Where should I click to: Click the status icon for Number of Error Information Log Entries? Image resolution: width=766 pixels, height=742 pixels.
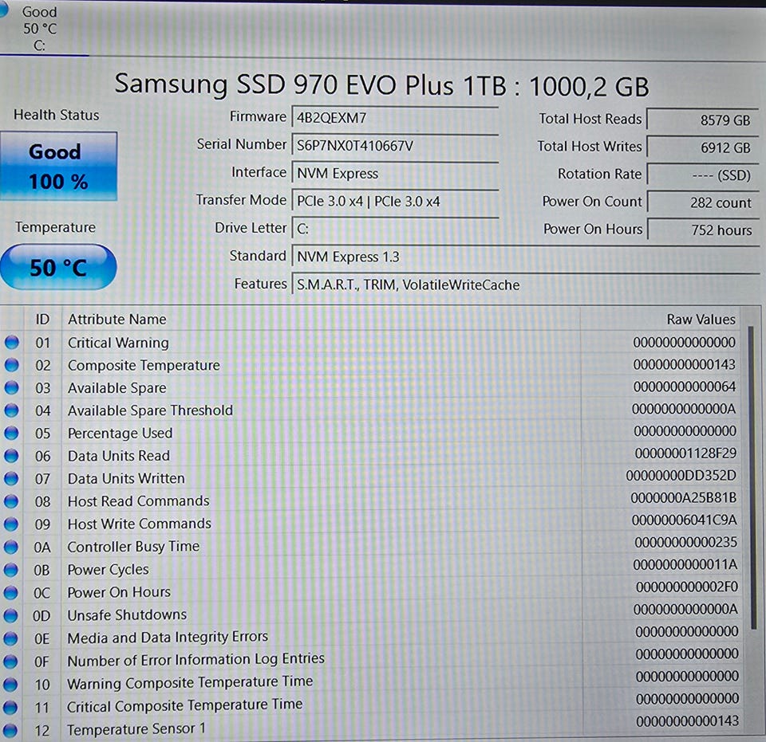tap(10, 662)
